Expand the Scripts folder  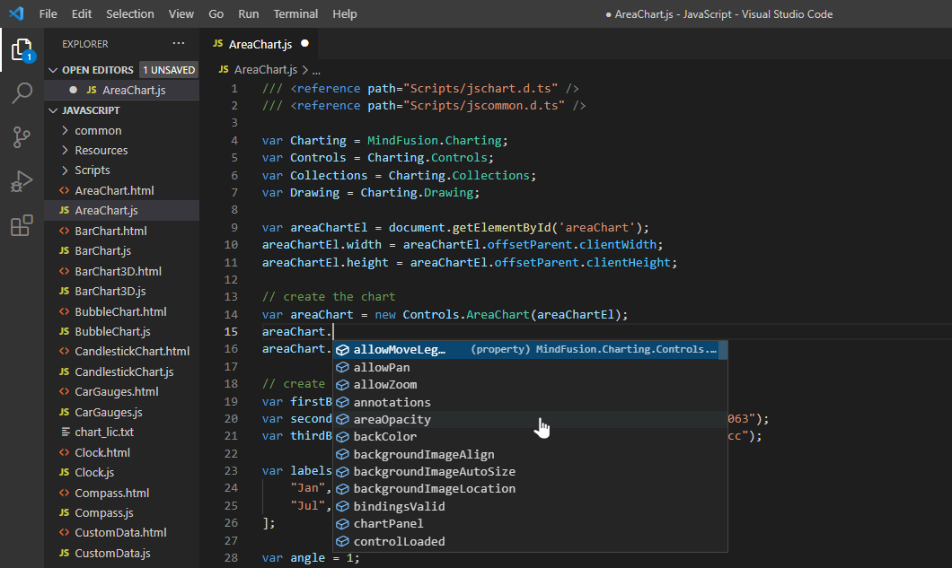(x=65, y=170)
